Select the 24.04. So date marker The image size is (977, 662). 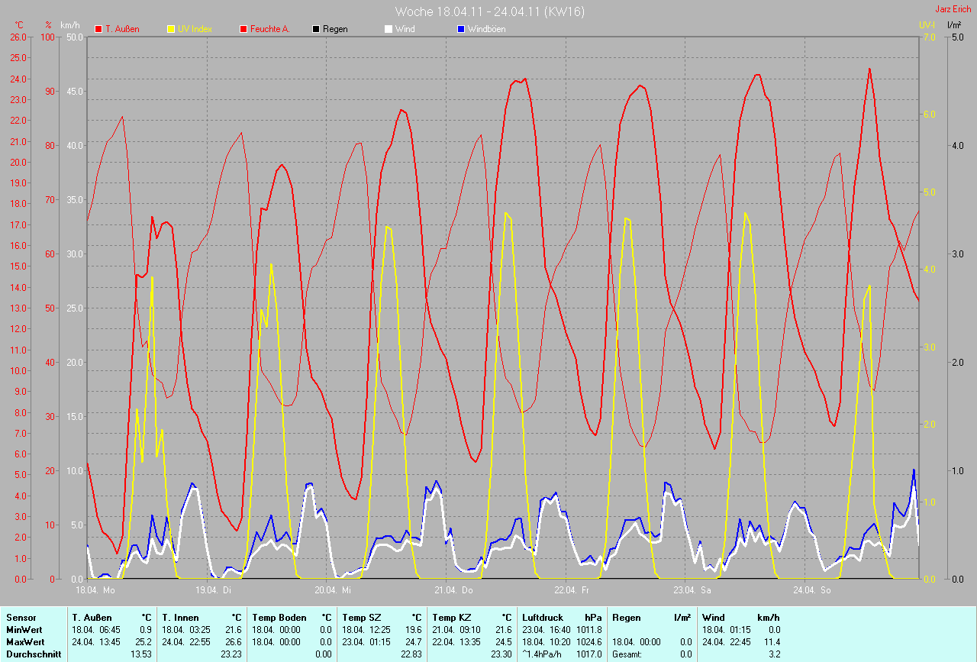click(x=812, y=590)
